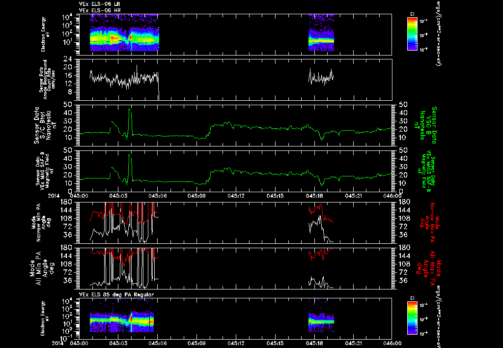Screen dimensions: 503x348
Task: Click the Narrow PA angle traces near 045:18
Action: (x=321, y=223)
